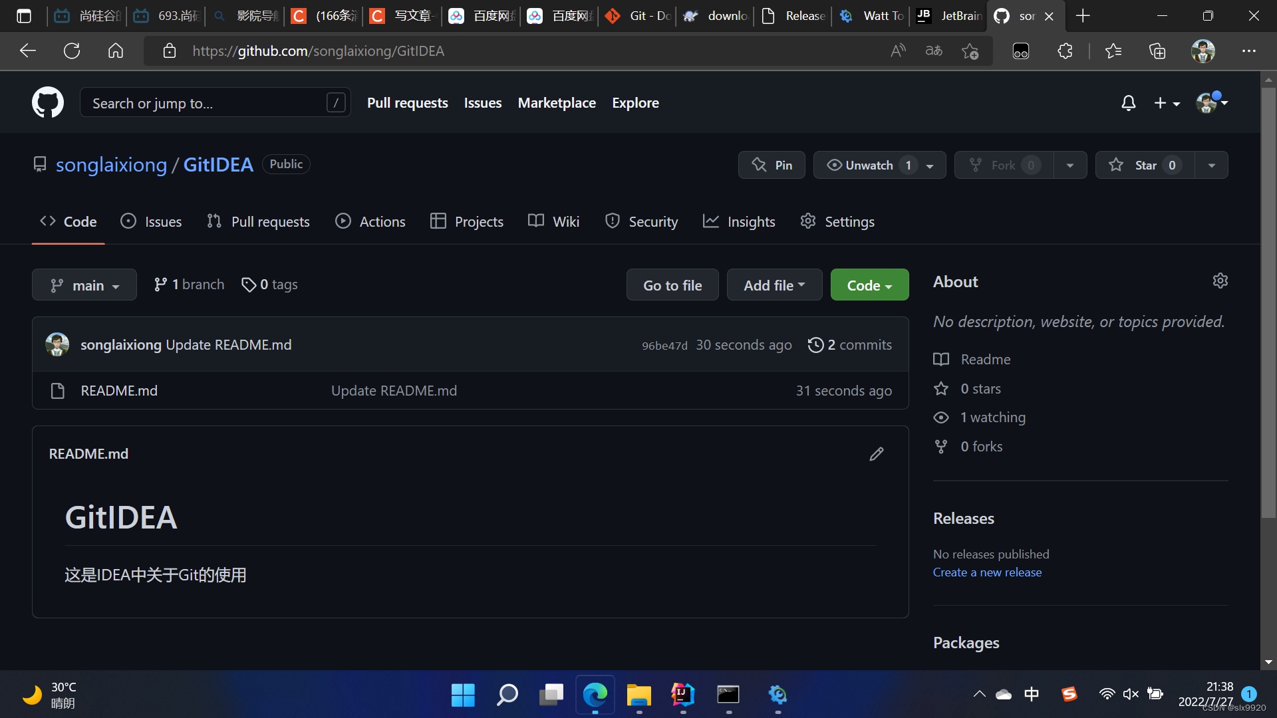This screenshot has width=1277, height=718.
Task: Add this page to favorites star
Action: tap(970, 51)
